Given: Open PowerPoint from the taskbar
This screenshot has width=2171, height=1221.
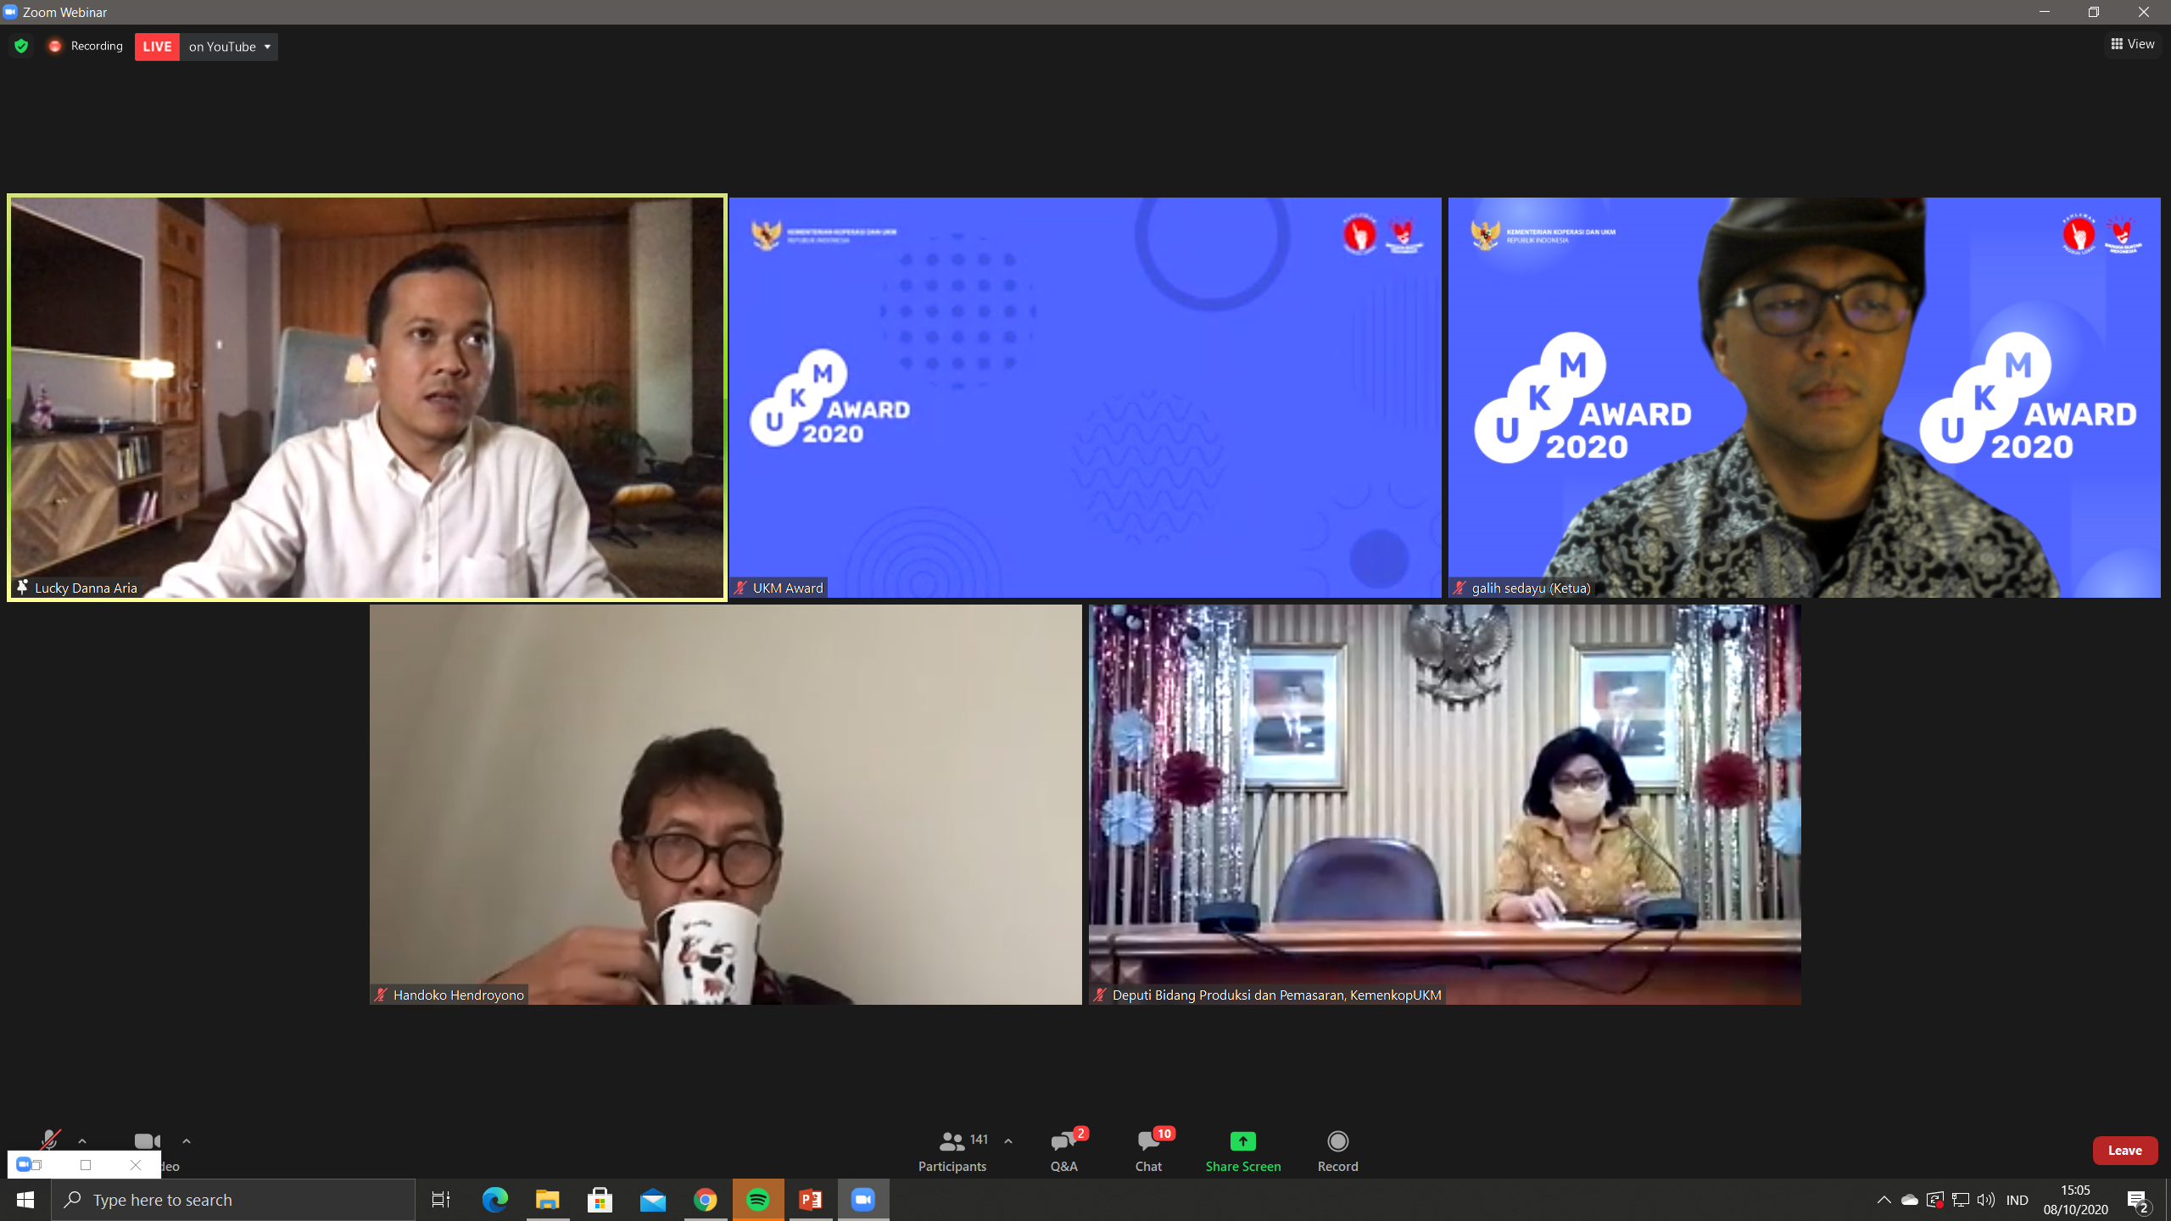Looking at the screenshot, I should [811, 1199].
